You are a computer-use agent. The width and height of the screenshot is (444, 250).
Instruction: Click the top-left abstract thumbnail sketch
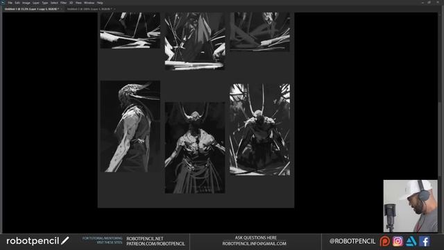coord(130,30)
